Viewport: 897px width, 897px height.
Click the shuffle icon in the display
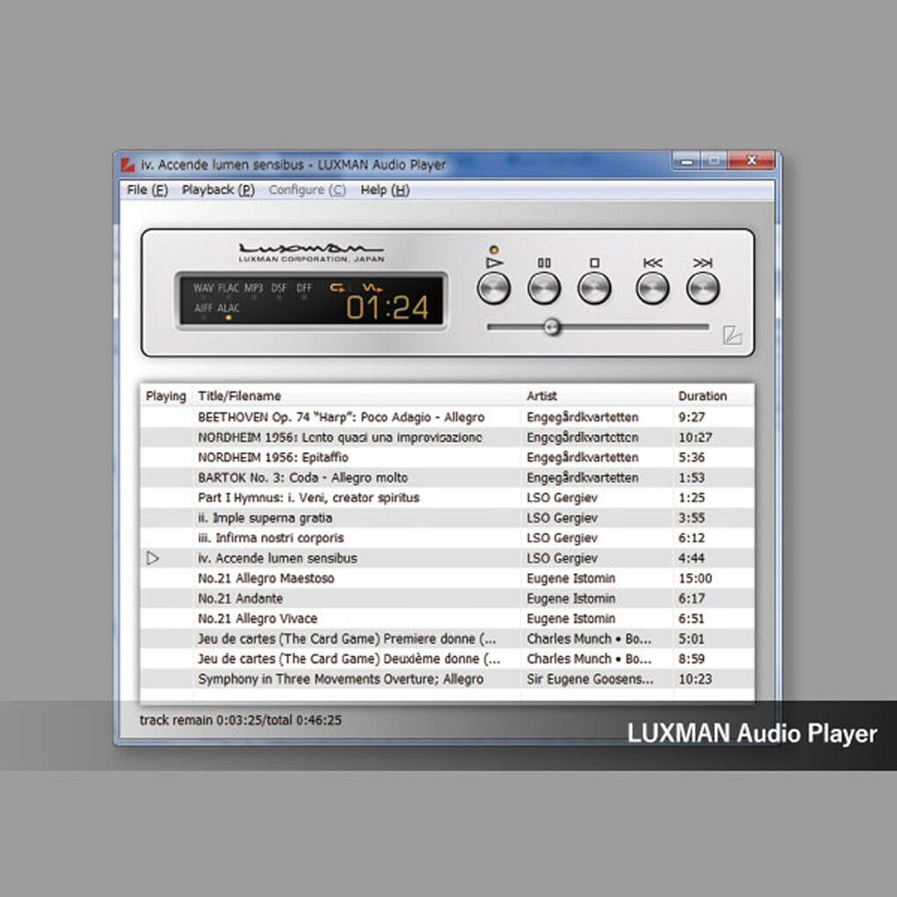coord(371,288)
